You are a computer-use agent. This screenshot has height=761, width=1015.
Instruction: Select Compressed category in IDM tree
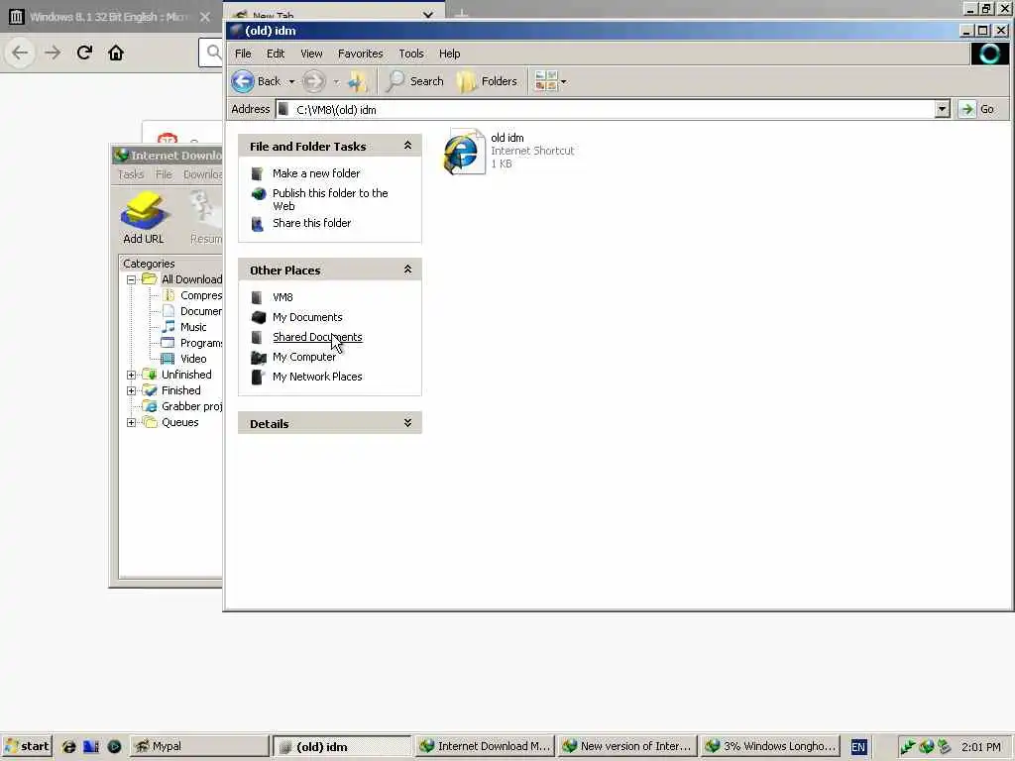[x=200, y=295]
